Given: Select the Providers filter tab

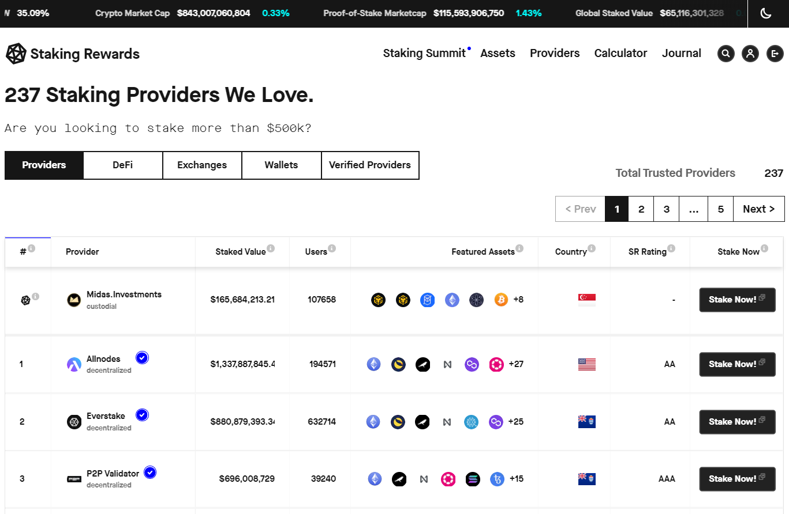Looking at the screenshot, I should pyautogui.click(x=44, y=165).
